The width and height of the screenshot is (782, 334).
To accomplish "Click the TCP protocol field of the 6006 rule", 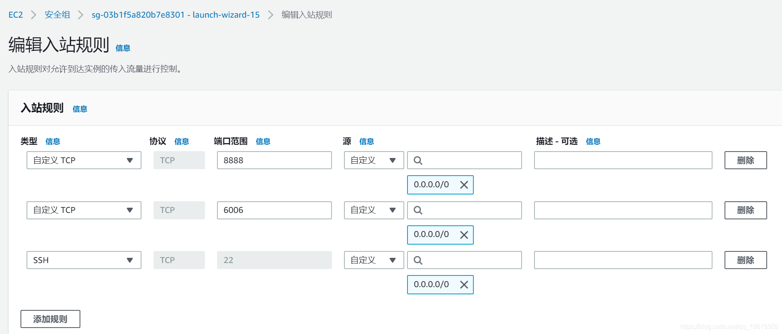I will 179,210.
